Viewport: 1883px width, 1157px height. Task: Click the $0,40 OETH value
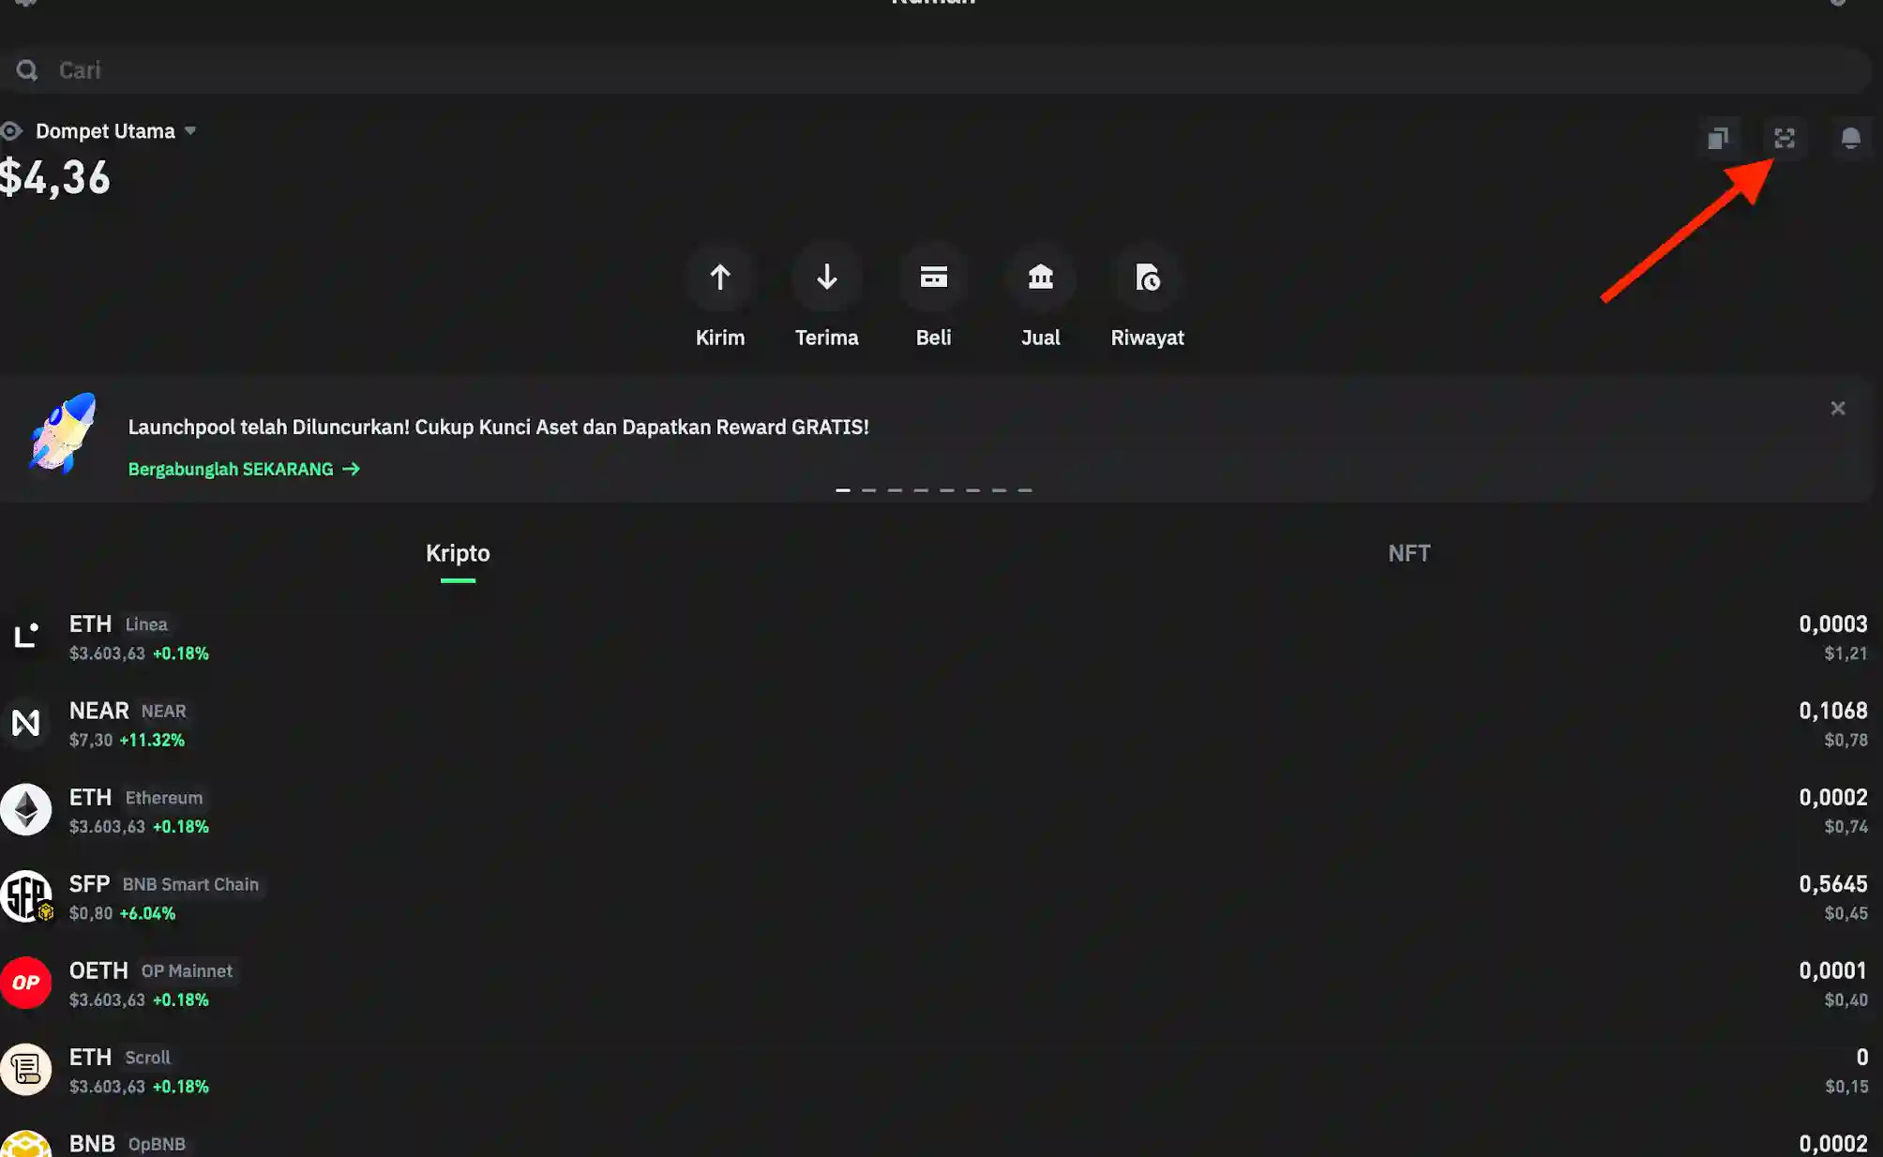[x=1845, y=1000]
